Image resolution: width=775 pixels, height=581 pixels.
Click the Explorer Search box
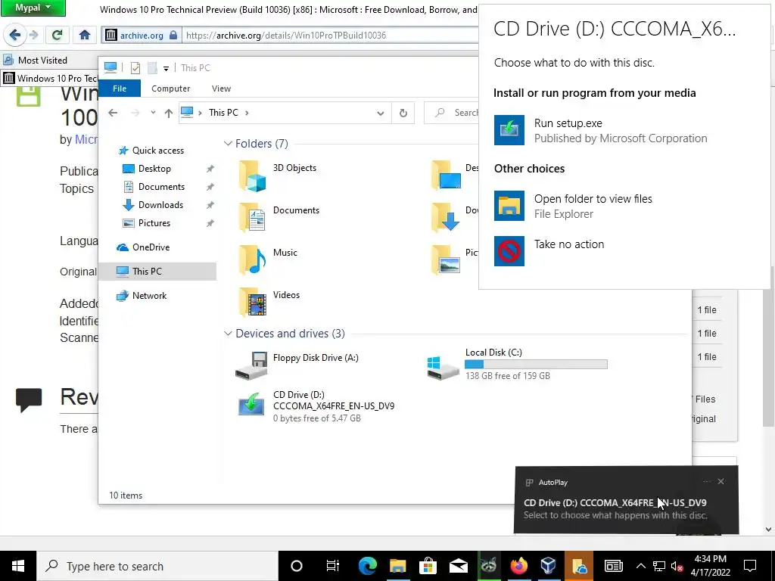tap(452, 113)
